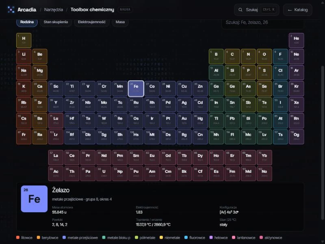Click the półmetale legend swatch

tap(136, 237)
